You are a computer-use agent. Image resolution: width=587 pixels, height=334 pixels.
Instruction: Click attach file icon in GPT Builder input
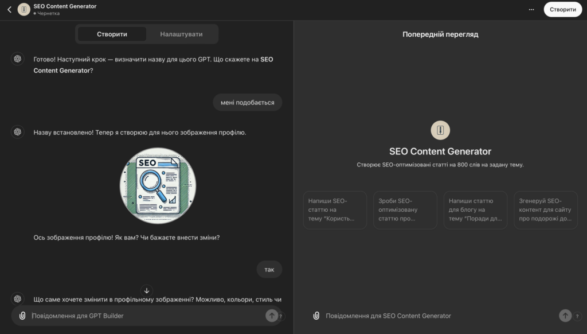click(x=22, y=316)
